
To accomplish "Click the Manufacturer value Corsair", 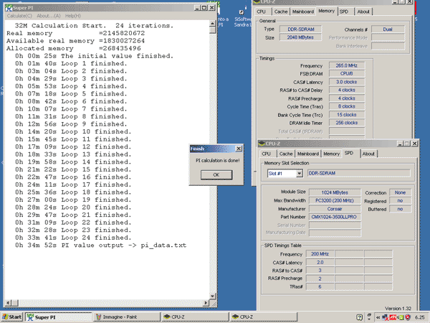I will tap(335, 209).
